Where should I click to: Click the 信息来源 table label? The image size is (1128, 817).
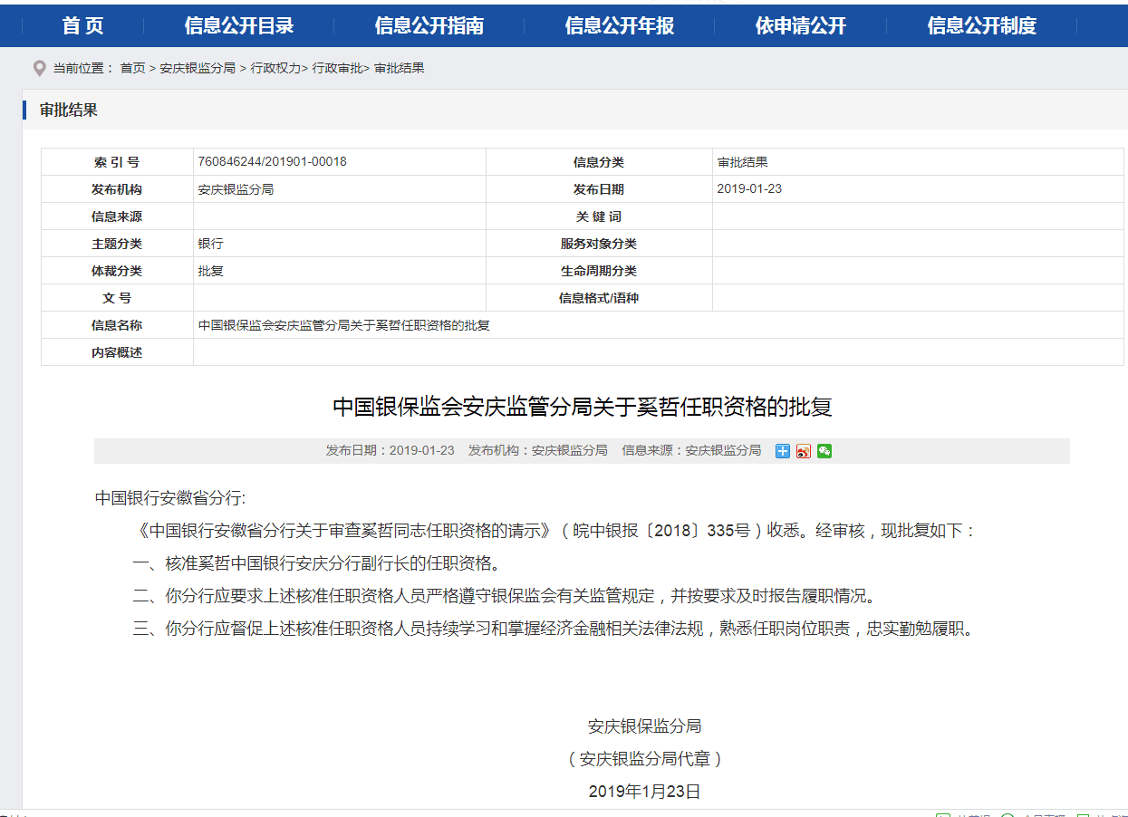pos(117,216)
